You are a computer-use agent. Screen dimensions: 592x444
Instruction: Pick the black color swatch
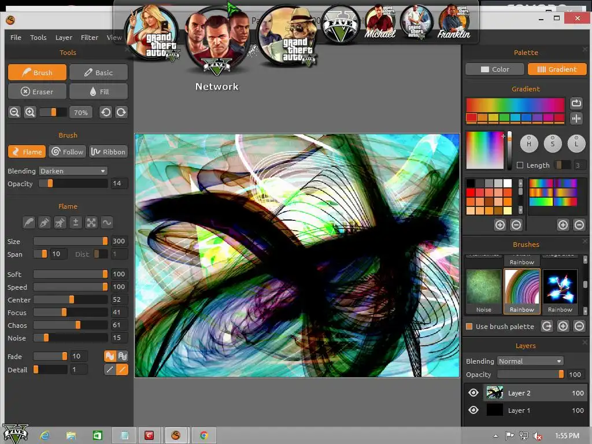point(471,183)
